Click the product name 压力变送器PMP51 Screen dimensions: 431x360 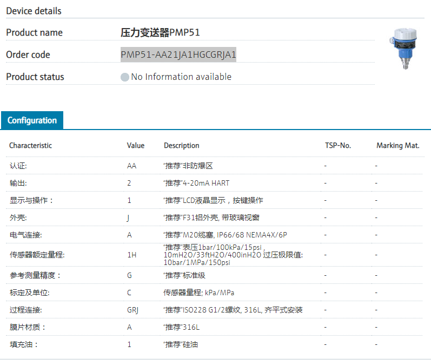click(160, 32)
